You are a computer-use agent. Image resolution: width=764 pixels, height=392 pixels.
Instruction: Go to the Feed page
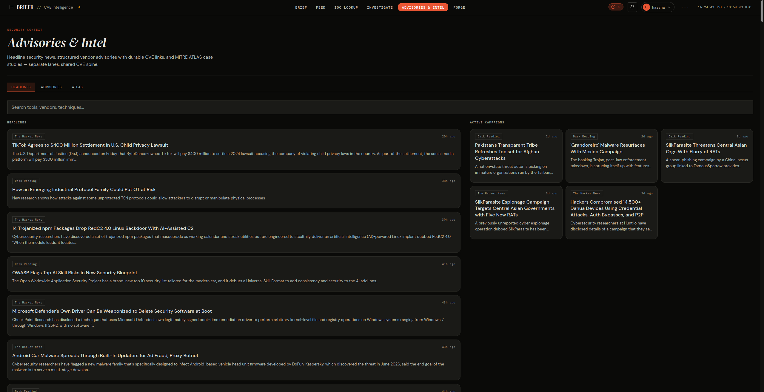coord(321,7)
